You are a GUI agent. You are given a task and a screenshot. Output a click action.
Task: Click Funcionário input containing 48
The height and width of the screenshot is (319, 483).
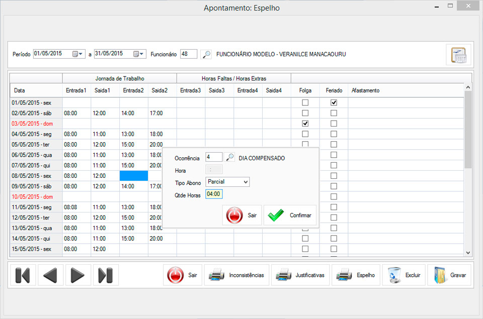(189, 54)
